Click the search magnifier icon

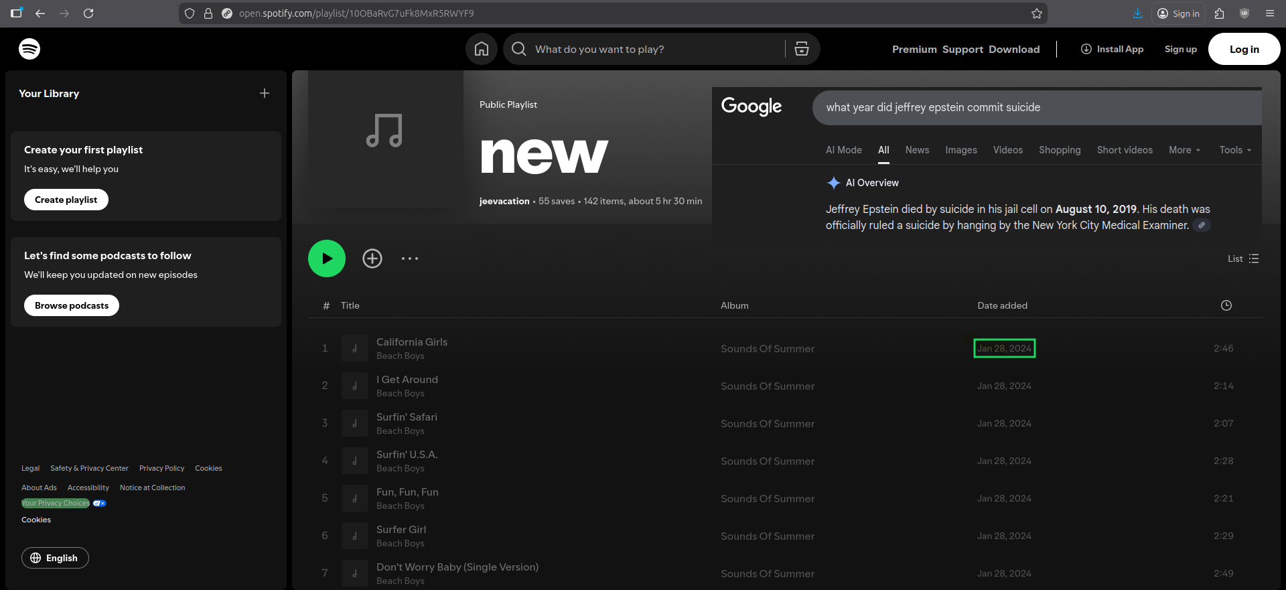coord(518,49)
